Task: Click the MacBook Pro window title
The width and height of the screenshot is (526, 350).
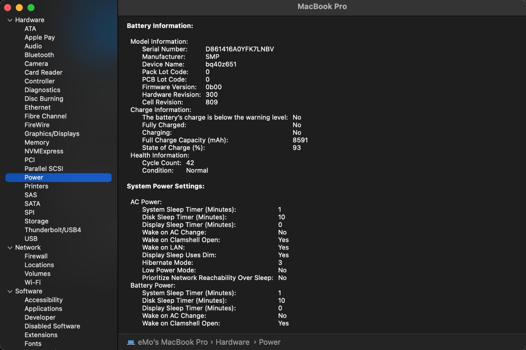Action: tap(322, 7)
